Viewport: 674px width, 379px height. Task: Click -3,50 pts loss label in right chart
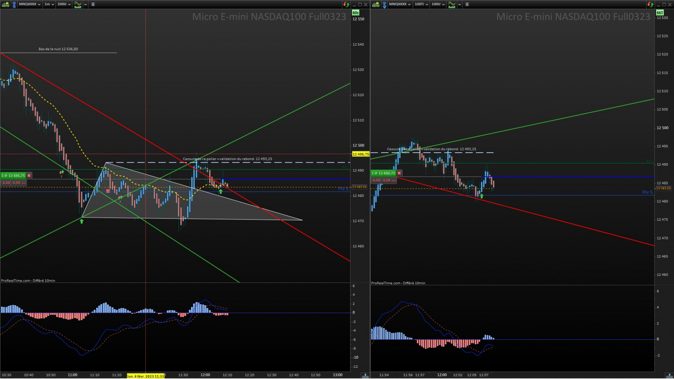(x=383, y=180)
